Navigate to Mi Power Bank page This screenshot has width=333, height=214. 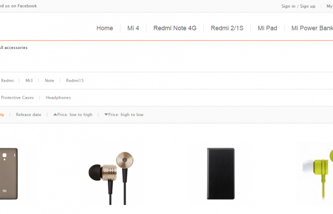click(312, 28)
